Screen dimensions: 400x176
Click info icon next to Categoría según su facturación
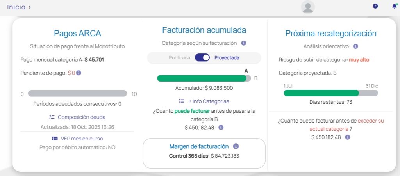coord(243,43)
